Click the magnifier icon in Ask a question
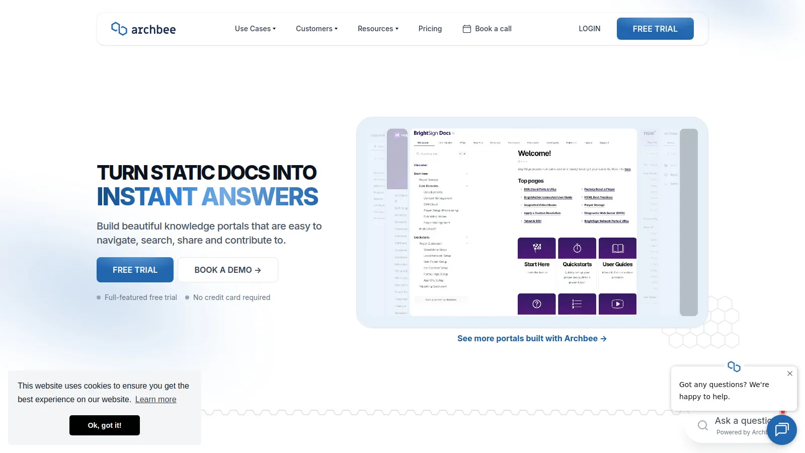 click(x=702, y=426)
